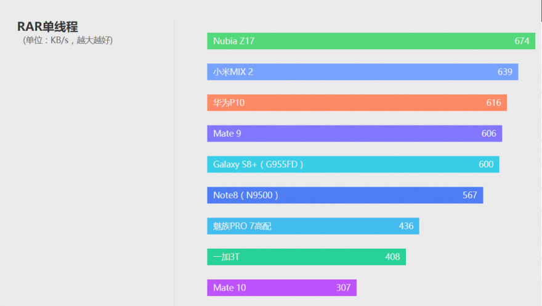542x306 pixels.
Task: Click the green Nubia Z17 bar
Action: click(x=370, y=41)
